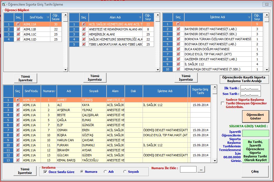This screenshot has height=182, width=274.
Task: Click Tümü İşaretsiz under class list
Action: [x=25, y=78]
